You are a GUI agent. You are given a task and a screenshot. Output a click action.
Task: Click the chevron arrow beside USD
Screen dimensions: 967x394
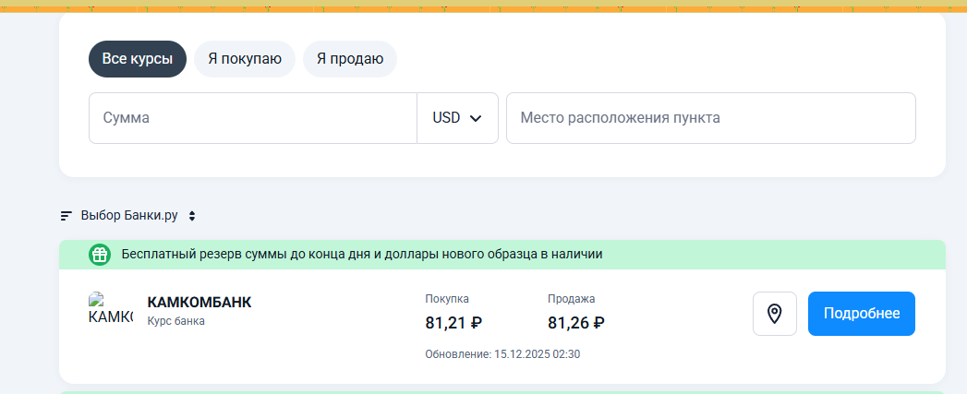(x=477, y=118)
